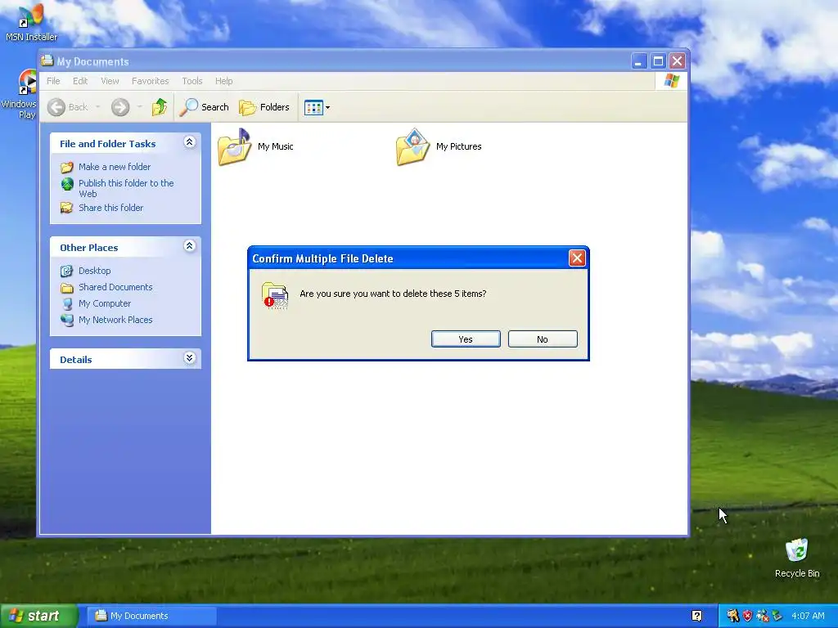Maximize the My Documents window

pyautogui.click(x=658, y=61)
